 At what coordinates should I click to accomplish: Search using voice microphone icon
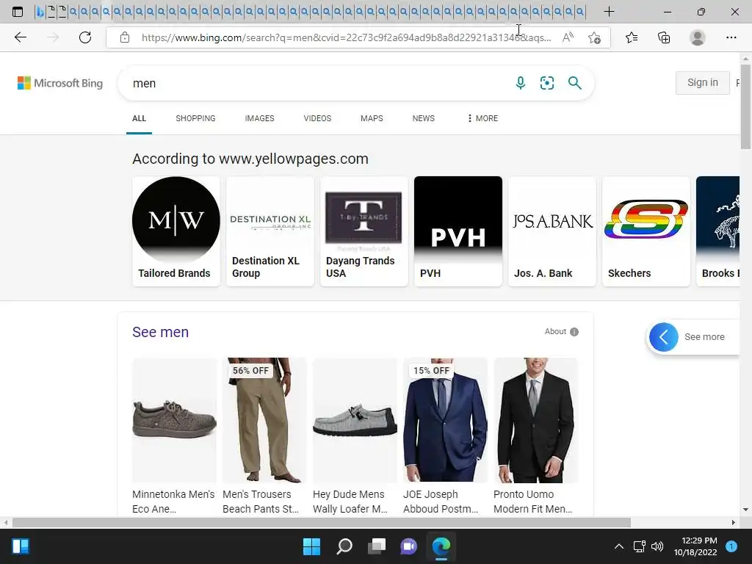tap(521, 83)
